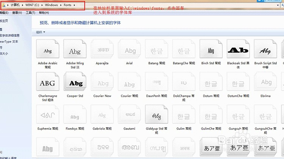Select the Cooper Std font icon

[75, 81]
